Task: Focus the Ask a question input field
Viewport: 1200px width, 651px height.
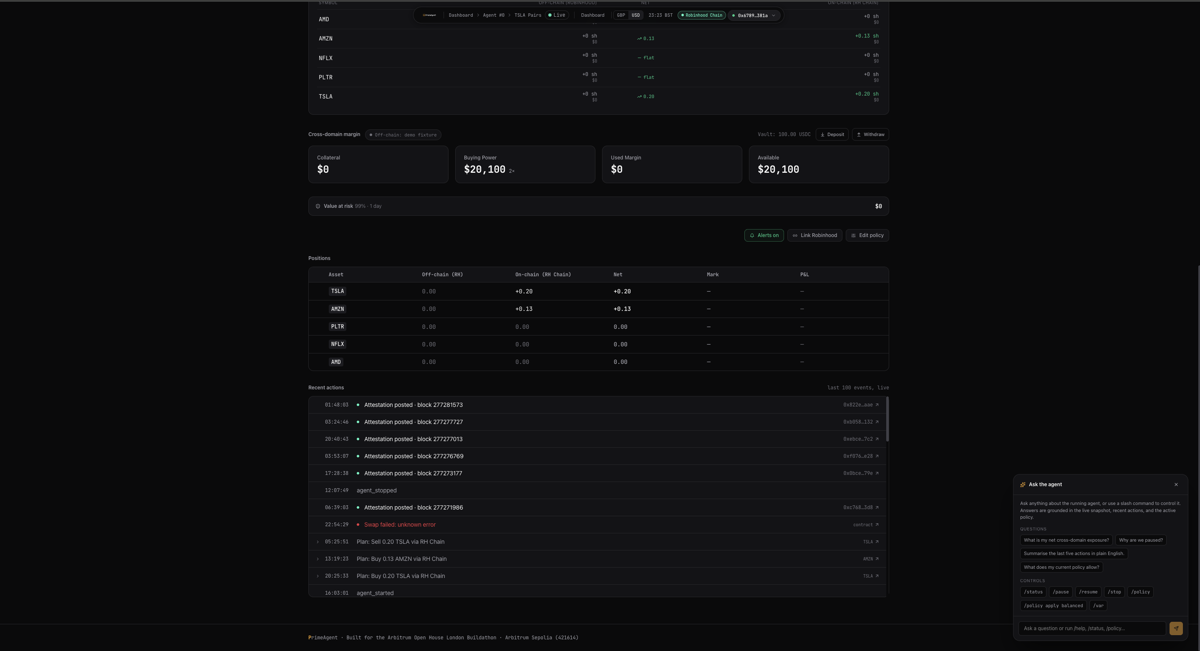Action: coord(1092,628)
